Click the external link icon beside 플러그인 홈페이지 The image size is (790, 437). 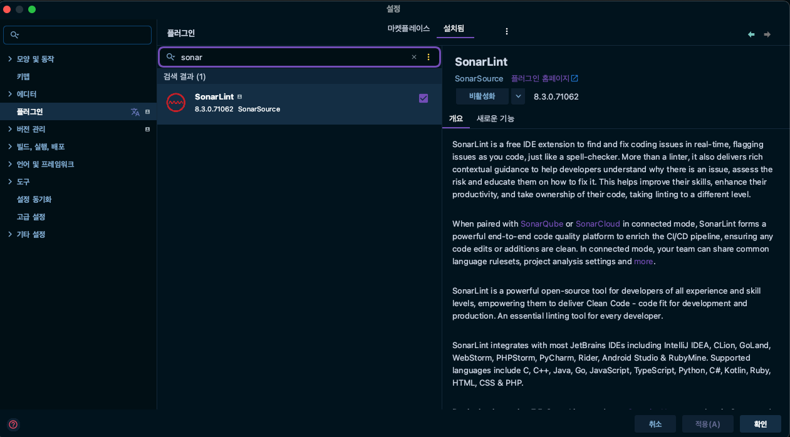tap(574, 78)
